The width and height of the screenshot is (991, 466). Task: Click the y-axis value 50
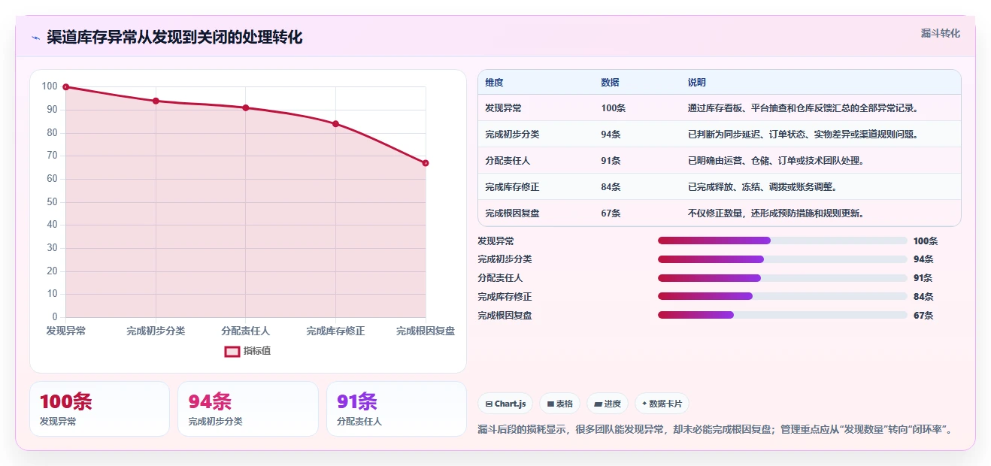pyautogui.click(x=52, y=201)
